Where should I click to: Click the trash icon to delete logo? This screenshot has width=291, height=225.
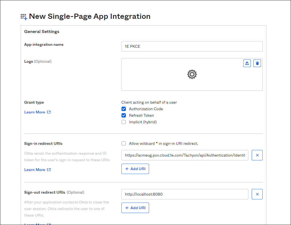point(257,63)
